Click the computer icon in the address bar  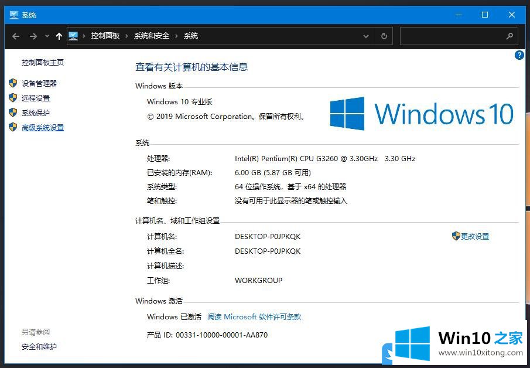click(x=73, y=36)
